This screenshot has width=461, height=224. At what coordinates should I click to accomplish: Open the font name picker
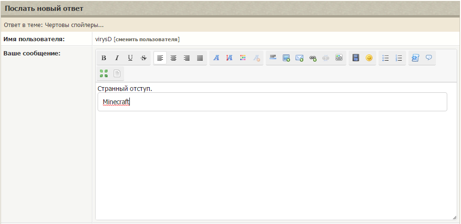[217, 58]
